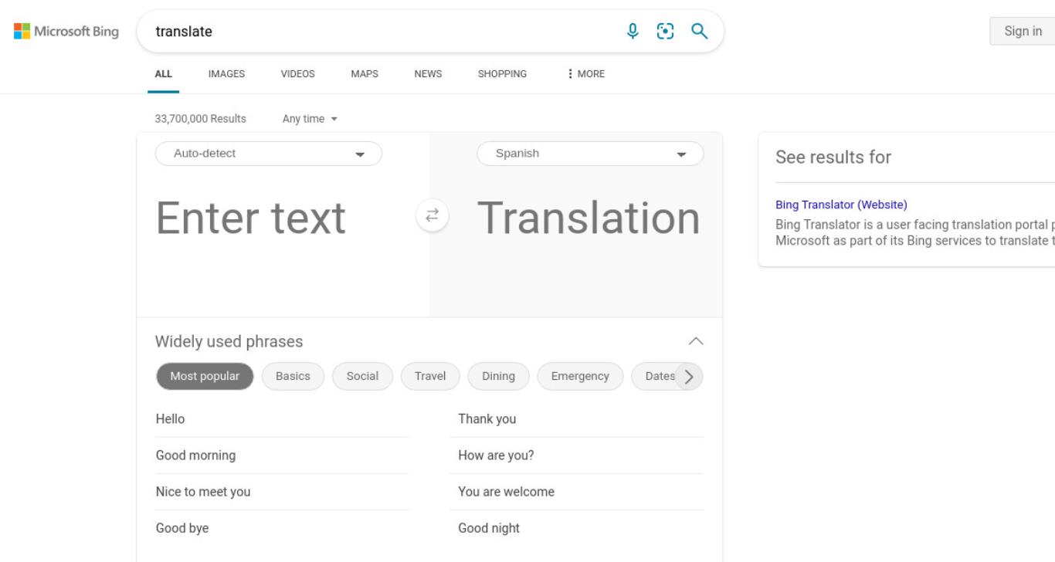Screen dimensions: 1055x562
Task: Click the Microsoft Bing logo
Action: (66, 32)
